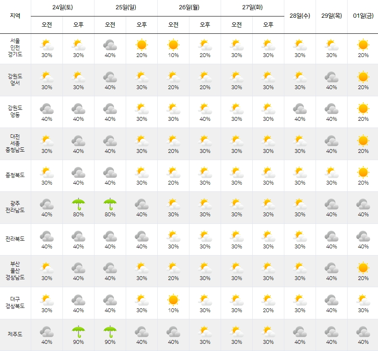
Task: Click the umbrella icon for 제주도 24일 오후
Action: tap(78, 332)
